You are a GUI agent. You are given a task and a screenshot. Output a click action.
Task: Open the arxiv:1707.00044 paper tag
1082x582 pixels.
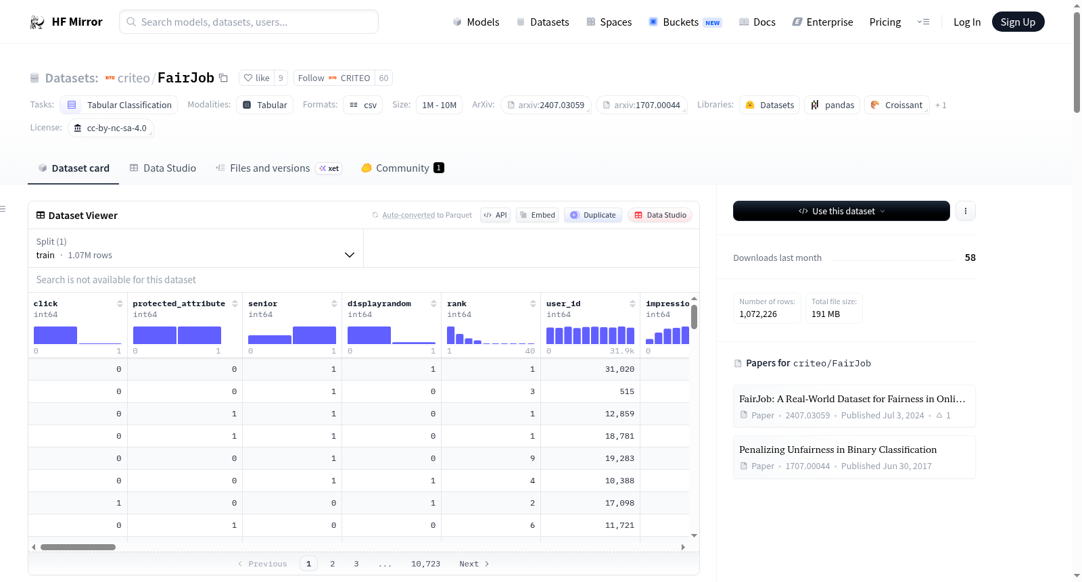[x=642, y=105]
